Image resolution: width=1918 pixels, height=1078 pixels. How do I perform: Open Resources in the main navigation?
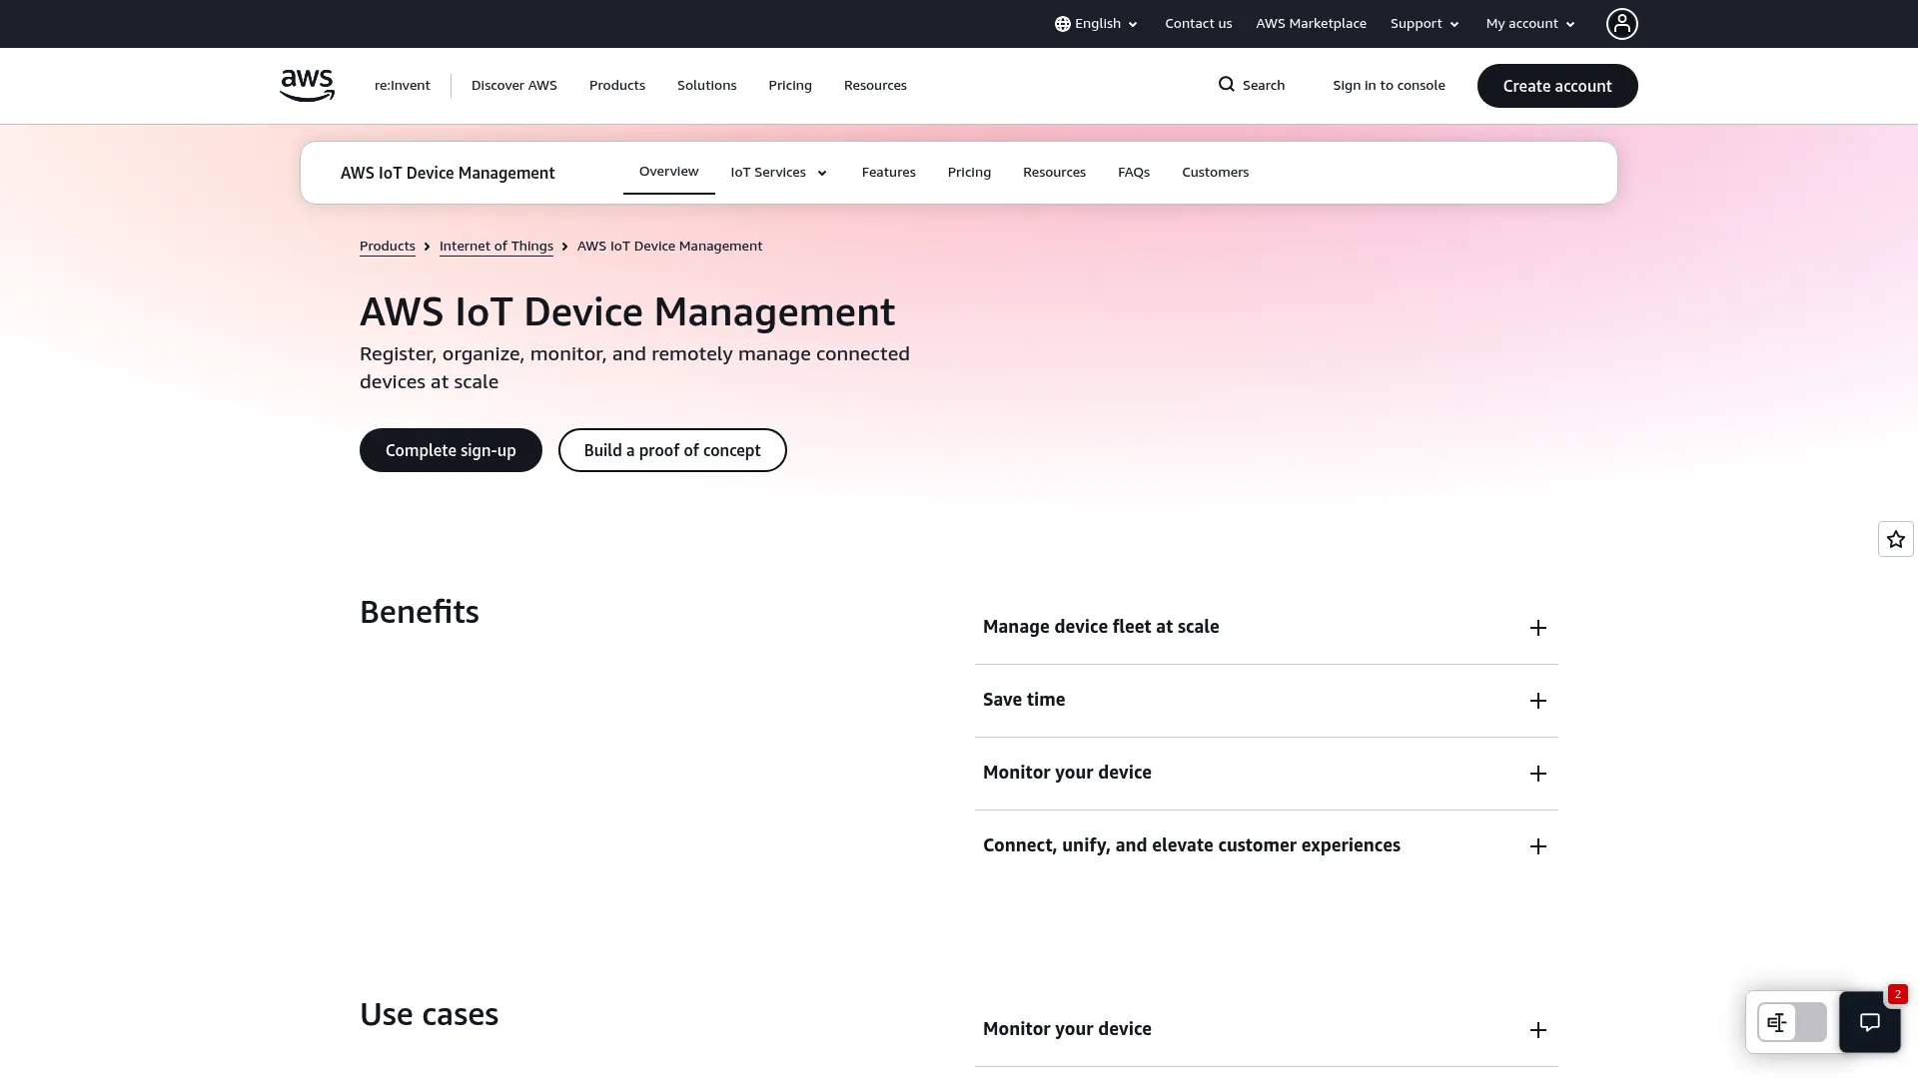coord(875,86)
